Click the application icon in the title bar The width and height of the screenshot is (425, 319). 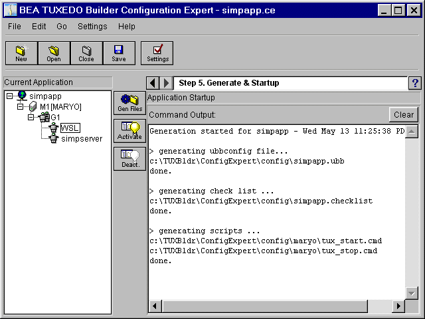pyautogui.click(x=11, y=11)
